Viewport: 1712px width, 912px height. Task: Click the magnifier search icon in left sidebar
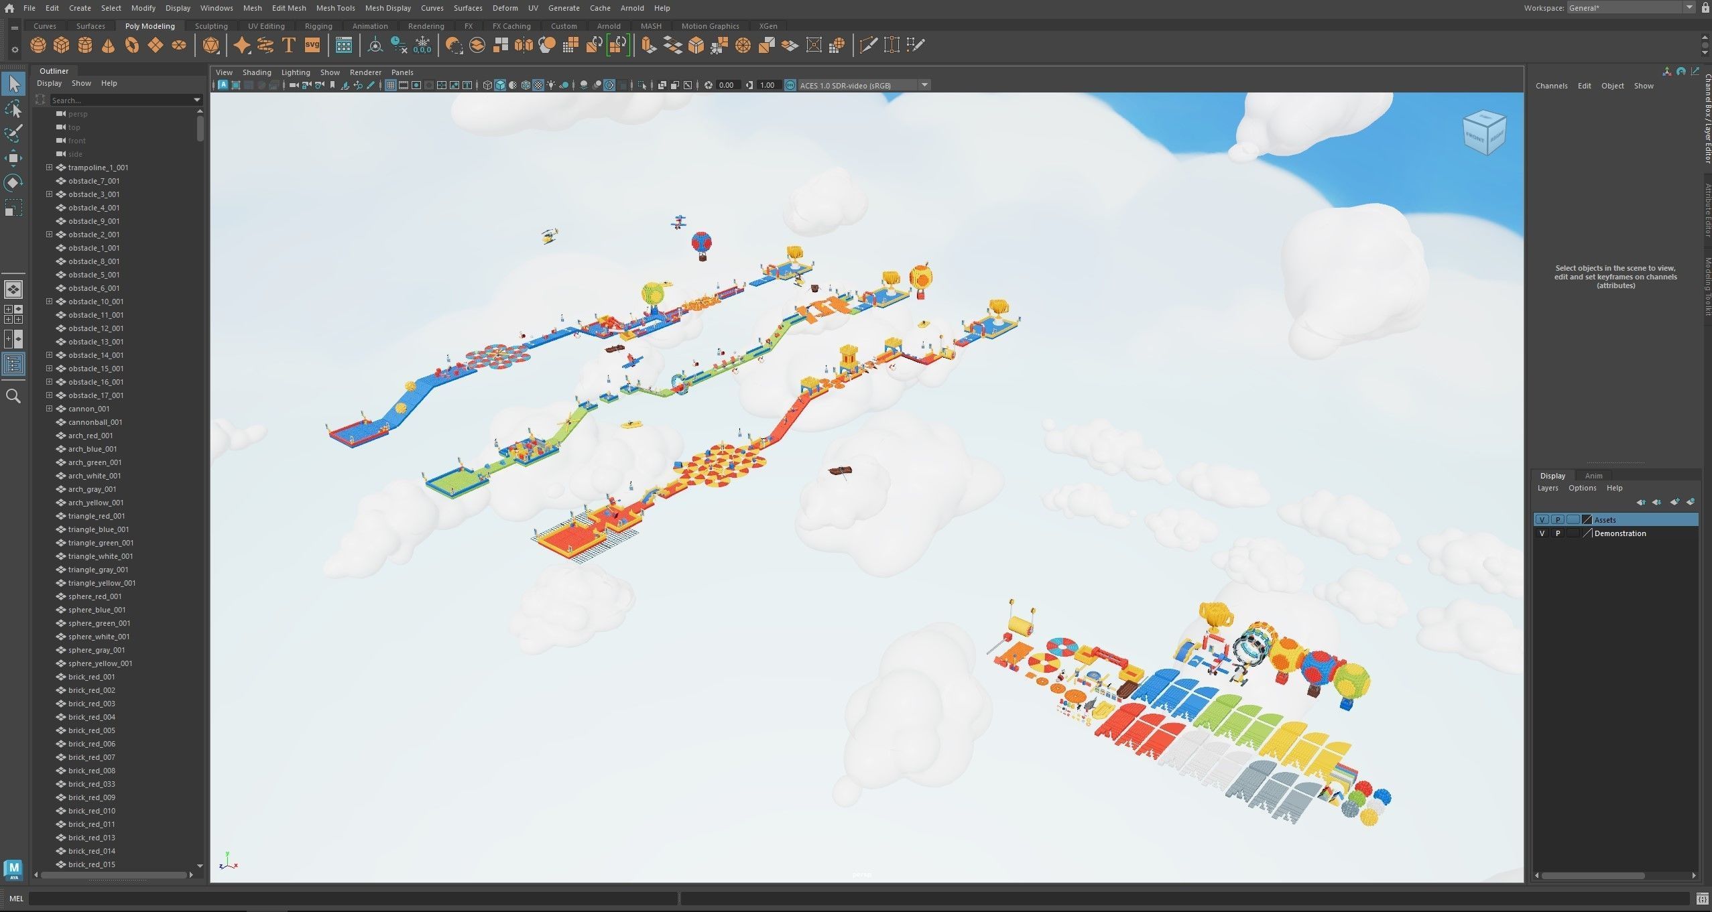click(x=13, y=396)
